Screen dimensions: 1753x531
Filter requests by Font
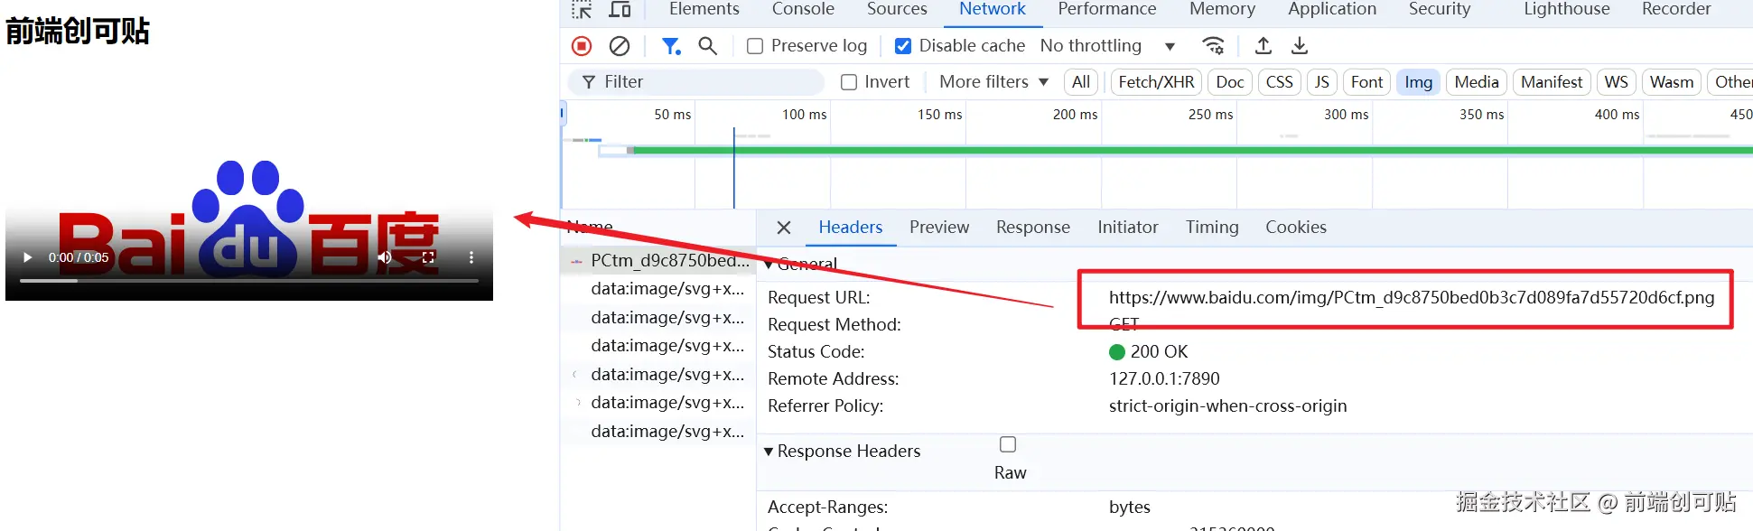(1367, 82)
